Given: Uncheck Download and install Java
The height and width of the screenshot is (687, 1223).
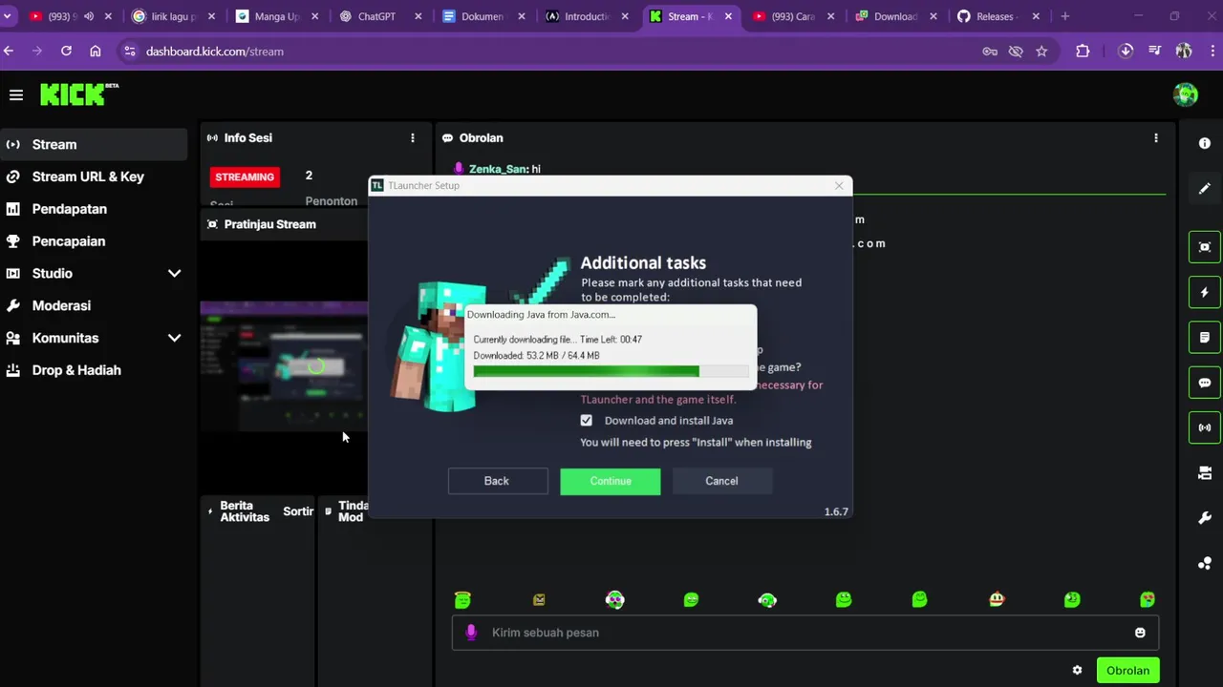Looking at the screenshot, I should [x=586, y=421].
